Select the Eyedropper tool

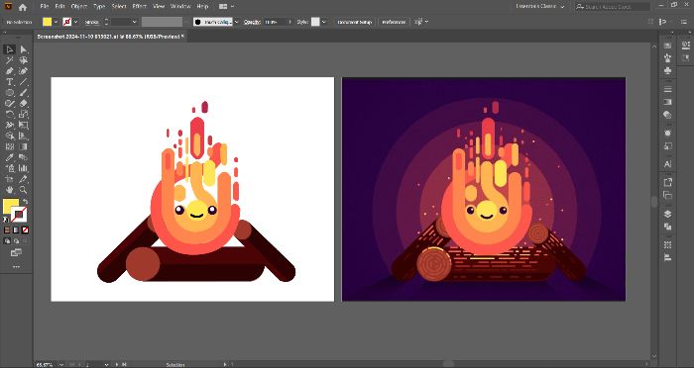point(9,157)
